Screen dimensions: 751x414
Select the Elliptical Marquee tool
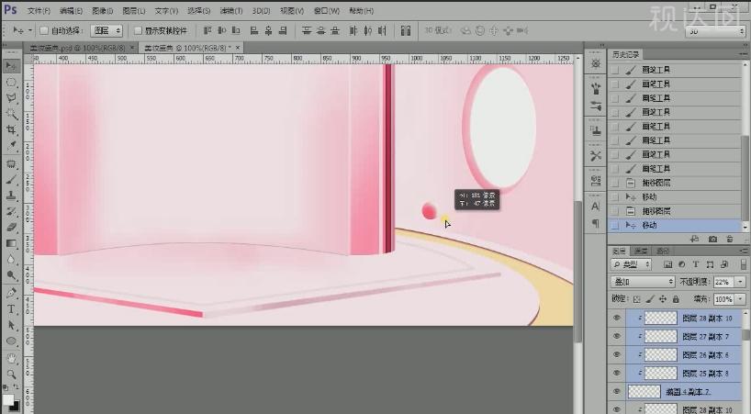pyautogui.click(x=11, y=82)
